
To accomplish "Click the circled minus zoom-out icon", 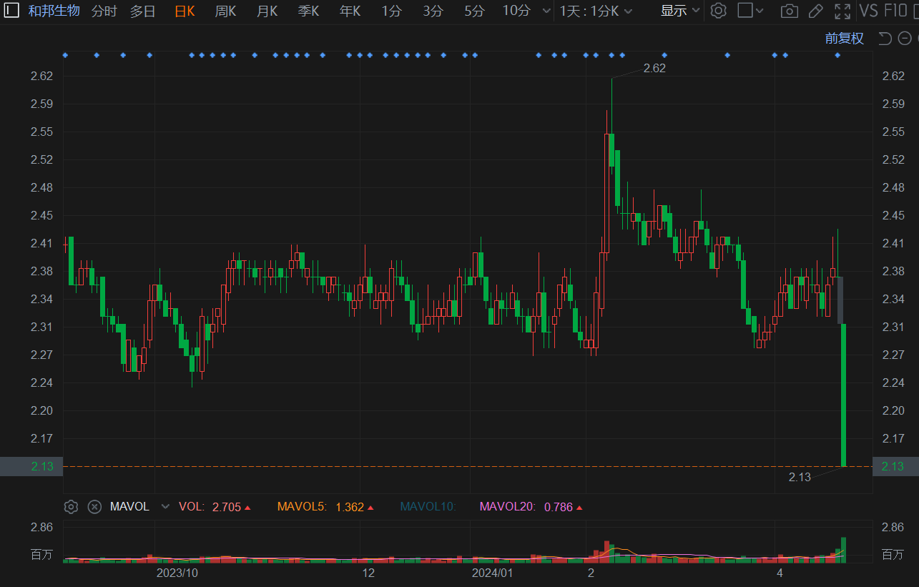I will (x=905, y=39).
